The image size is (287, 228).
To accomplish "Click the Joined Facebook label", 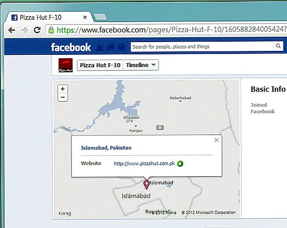I will (262, 108).
